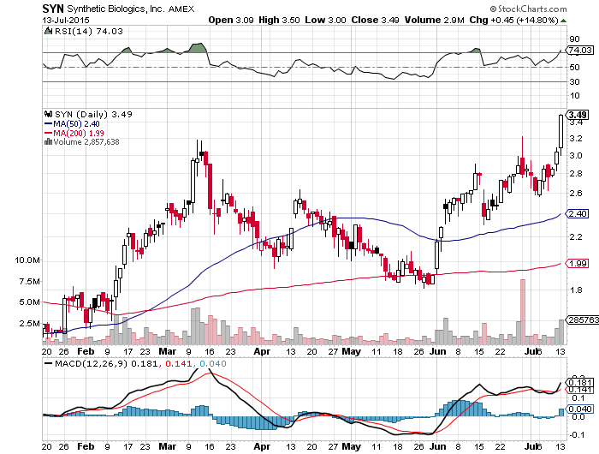Click the May label on the MACD axis

pyautogui.click(x=351, y=446)
